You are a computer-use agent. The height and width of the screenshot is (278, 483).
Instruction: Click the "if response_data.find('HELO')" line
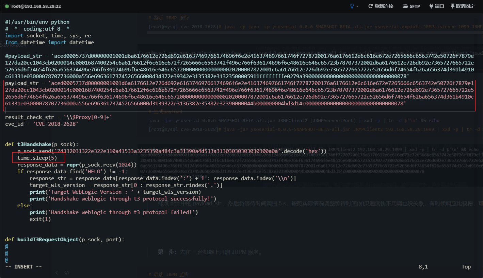[73, 172]
